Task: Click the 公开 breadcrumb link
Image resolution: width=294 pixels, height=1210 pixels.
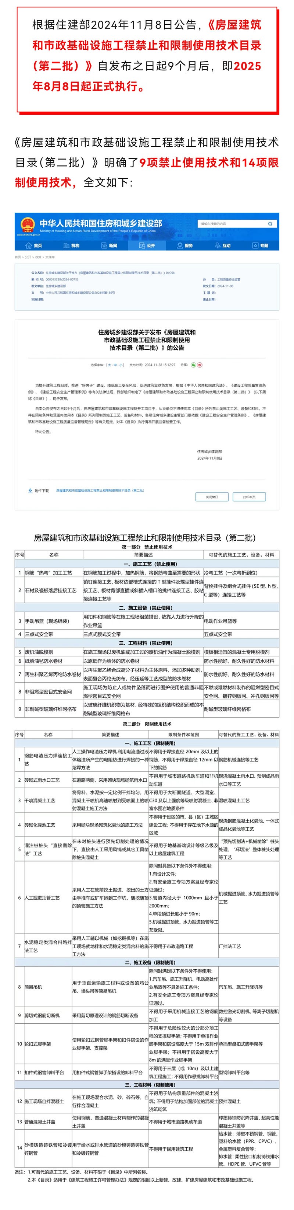Action: (28, 257)
